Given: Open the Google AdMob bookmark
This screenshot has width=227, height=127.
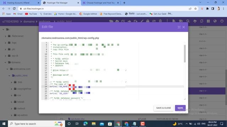Looking at the screenshot, I should point(88,14).
